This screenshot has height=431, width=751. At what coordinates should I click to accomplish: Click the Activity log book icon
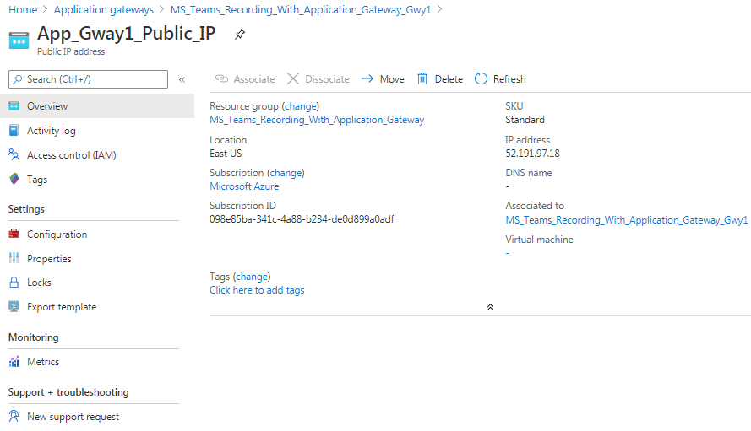pos(14,130)
